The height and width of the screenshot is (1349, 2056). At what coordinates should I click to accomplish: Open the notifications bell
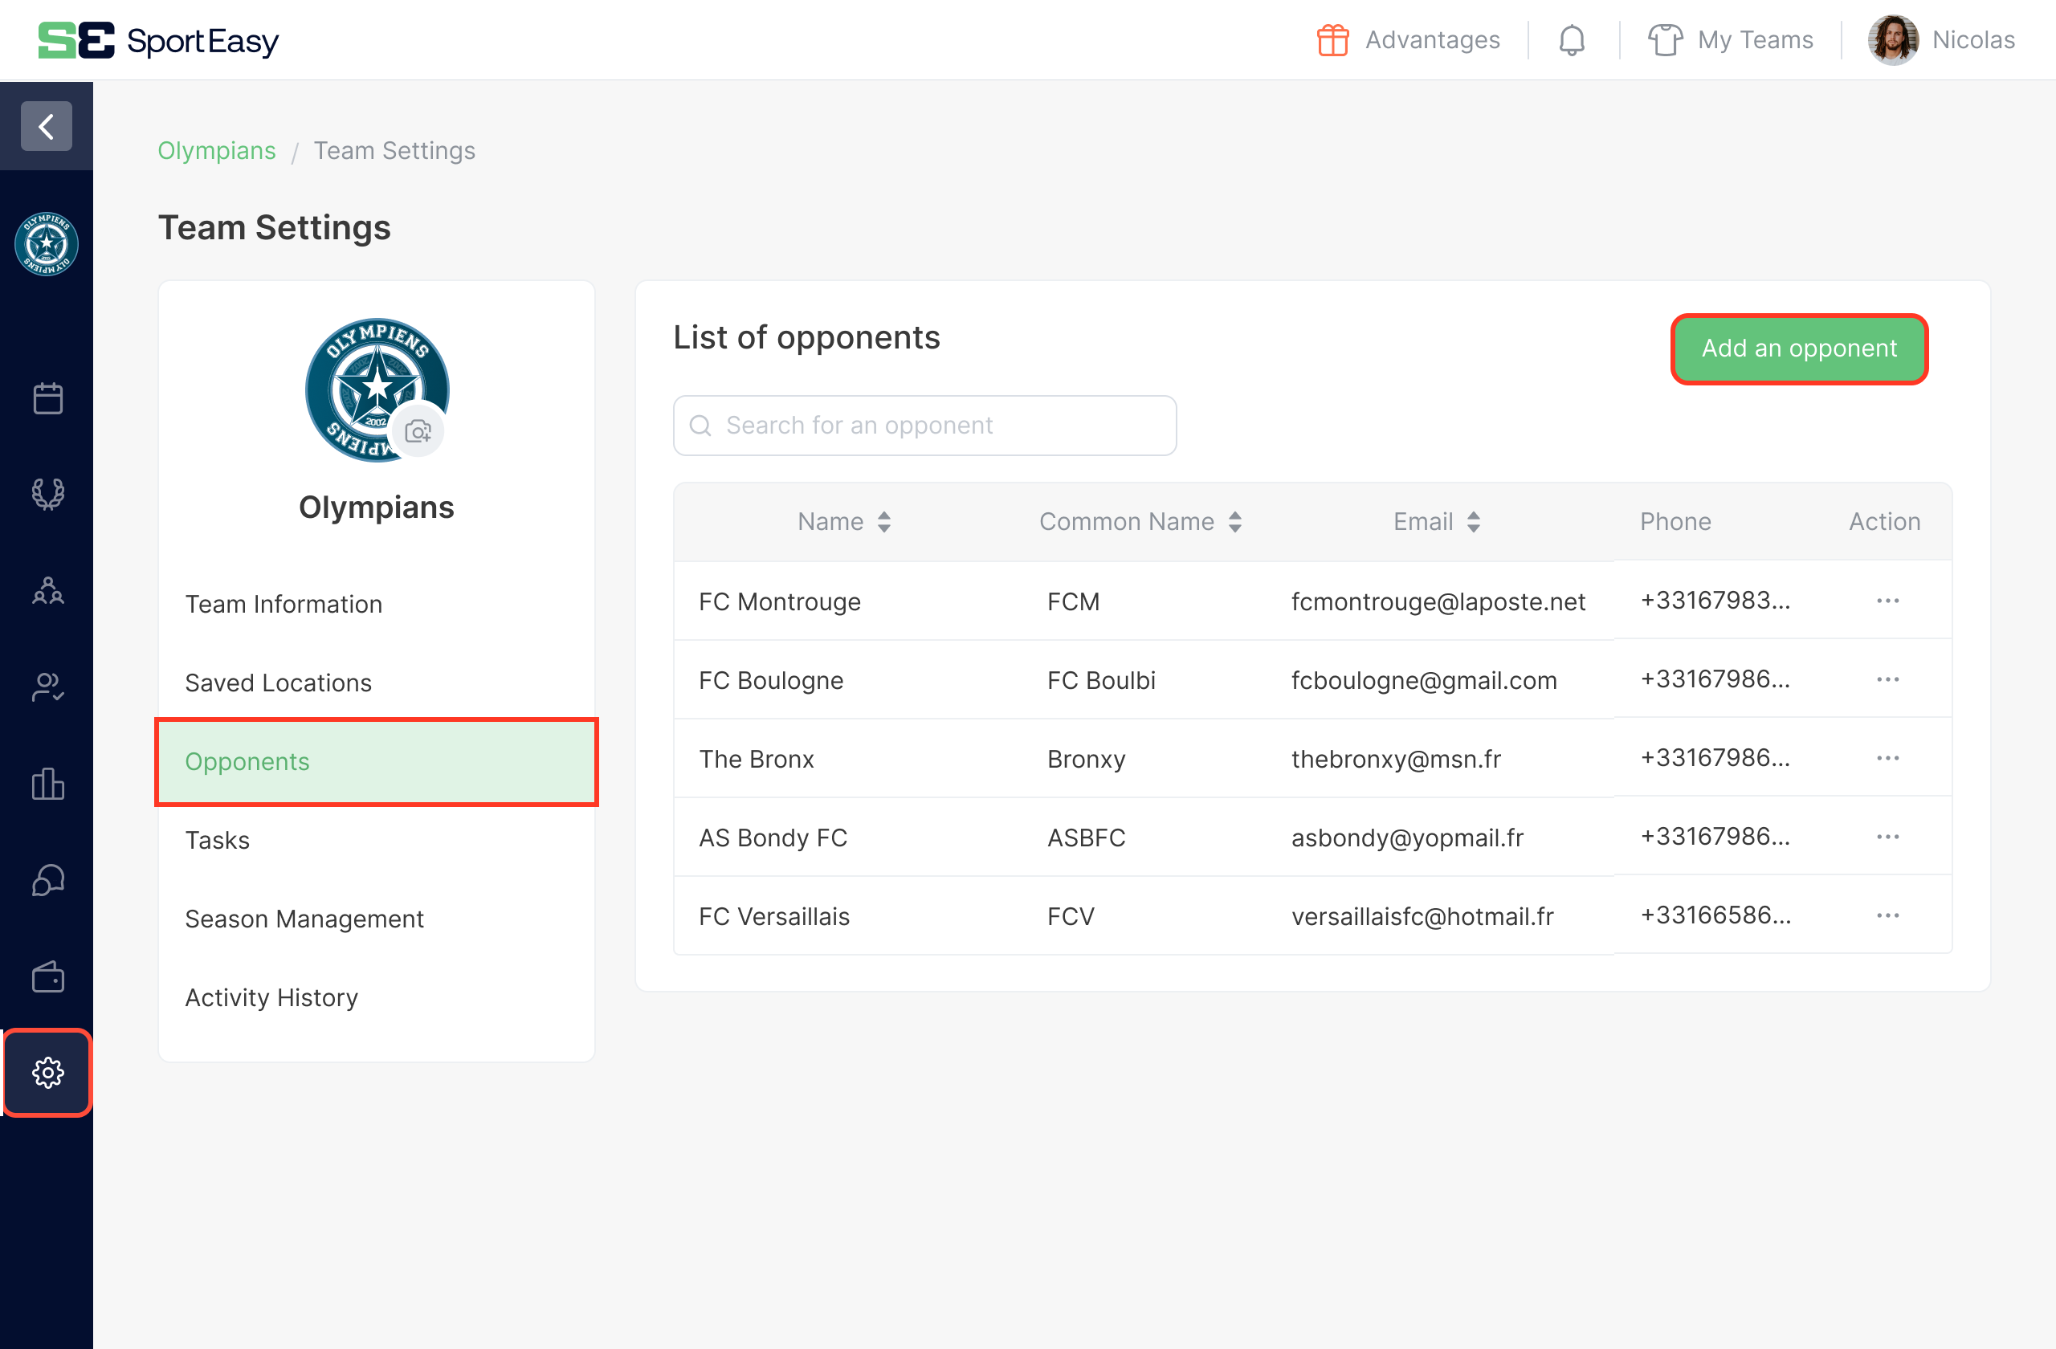click(1572, 41)
